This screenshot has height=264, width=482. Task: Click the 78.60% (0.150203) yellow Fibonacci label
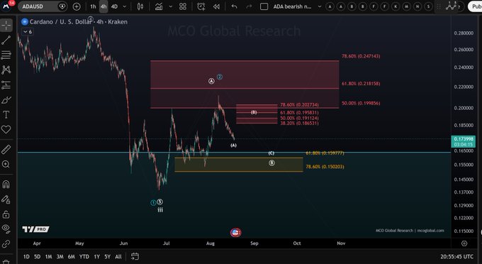325,167
